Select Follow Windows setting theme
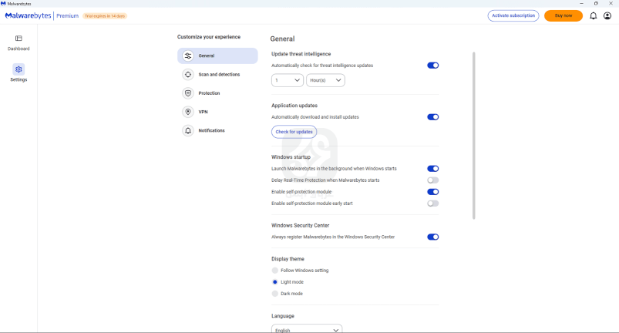 click(274, 271)
